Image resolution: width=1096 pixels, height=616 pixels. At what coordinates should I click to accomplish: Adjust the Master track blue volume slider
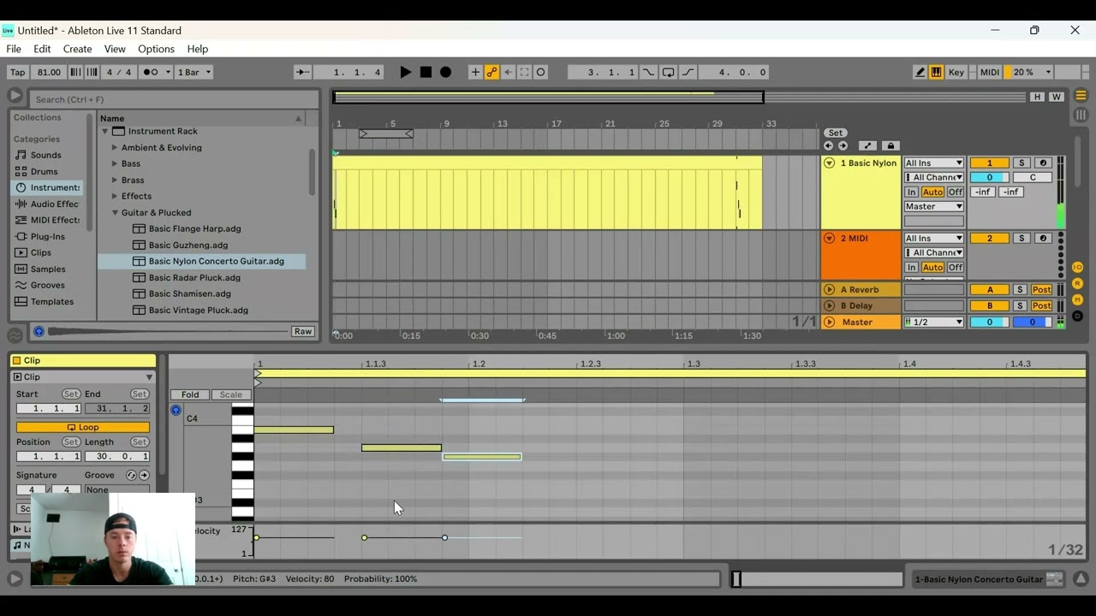[x=1032, y=322]
